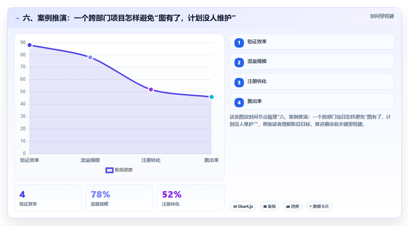Click the numbered badge 2 for 流量规模
The width and height of the screenshot is (409, 226).
tap(239, 63)
